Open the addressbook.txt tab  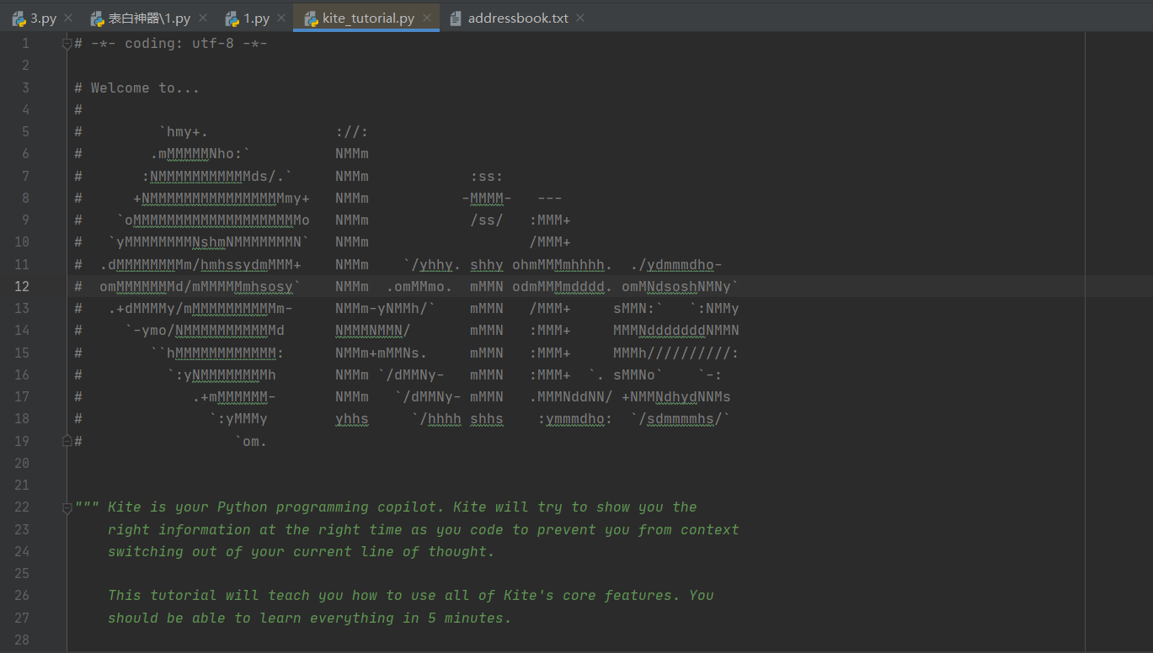point(518,18)
